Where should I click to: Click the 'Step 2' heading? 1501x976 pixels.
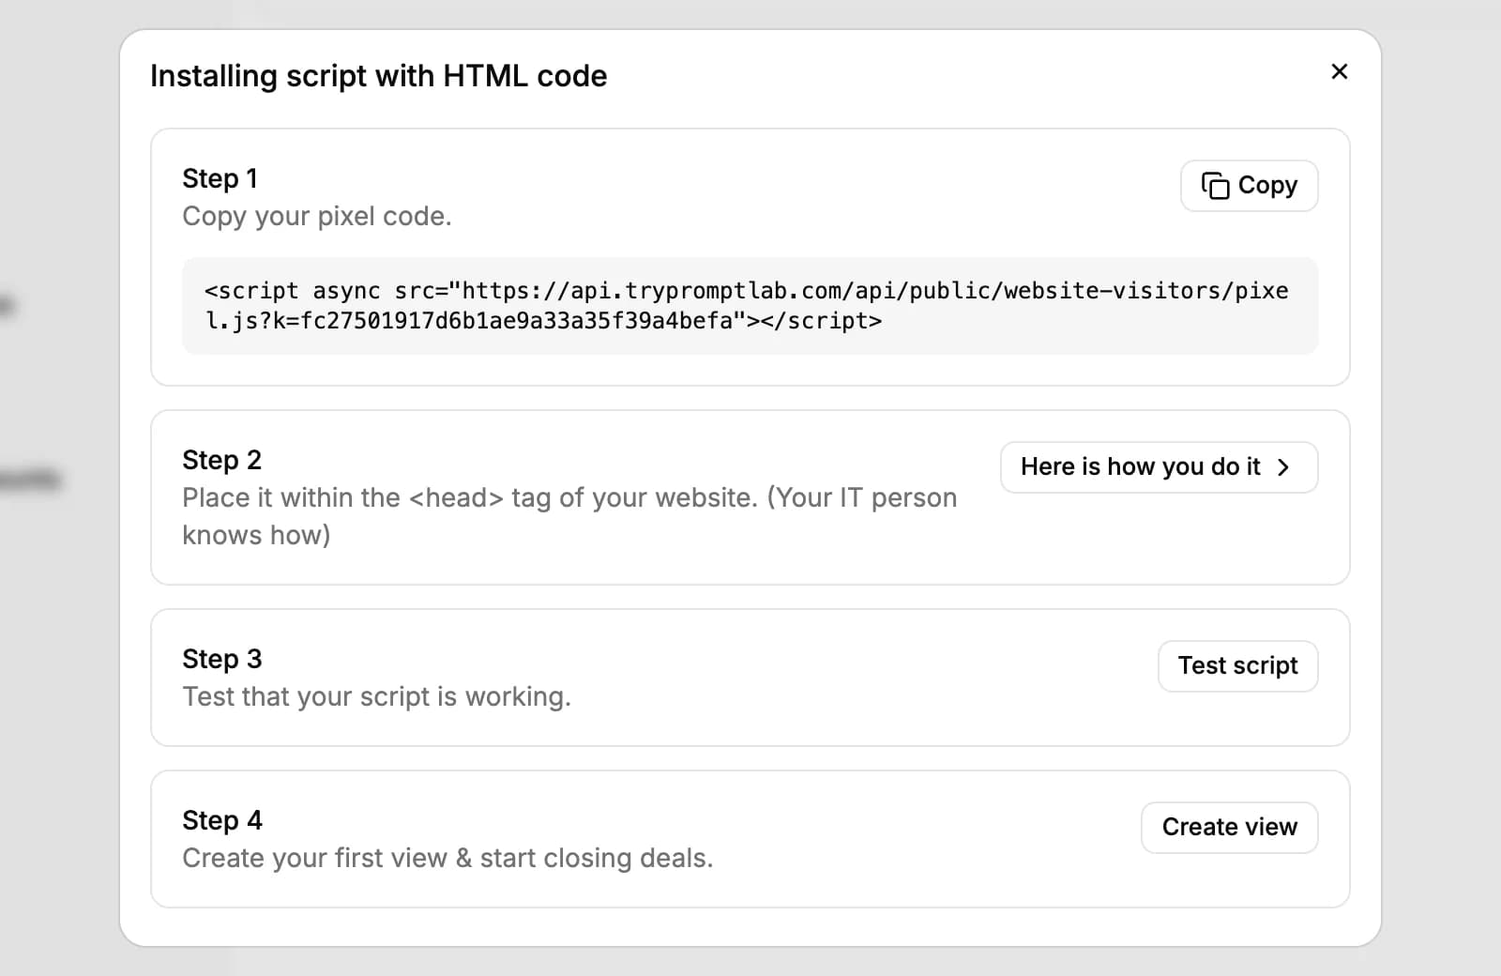click(x=221, y=460)
